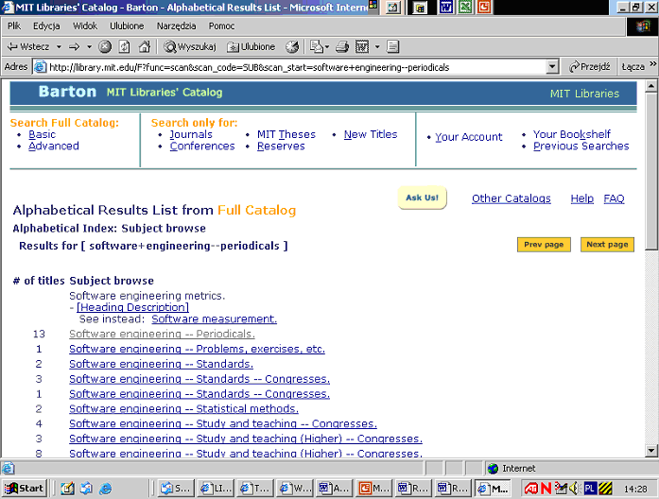Screen dimensions: 659x499
Task: Expand the address bar URL dropdown
Action: [x=557, y=67]
